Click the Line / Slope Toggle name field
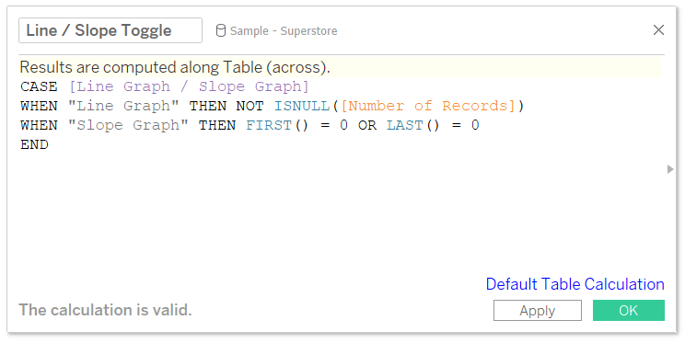685x343 pixels. 110,30
